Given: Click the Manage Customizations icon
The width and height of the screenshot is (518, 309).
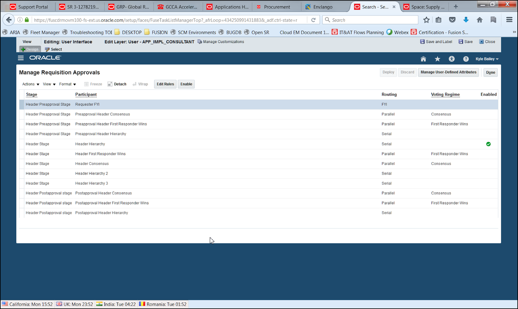Looking at the screenshot, I should (x=200, y=41).
